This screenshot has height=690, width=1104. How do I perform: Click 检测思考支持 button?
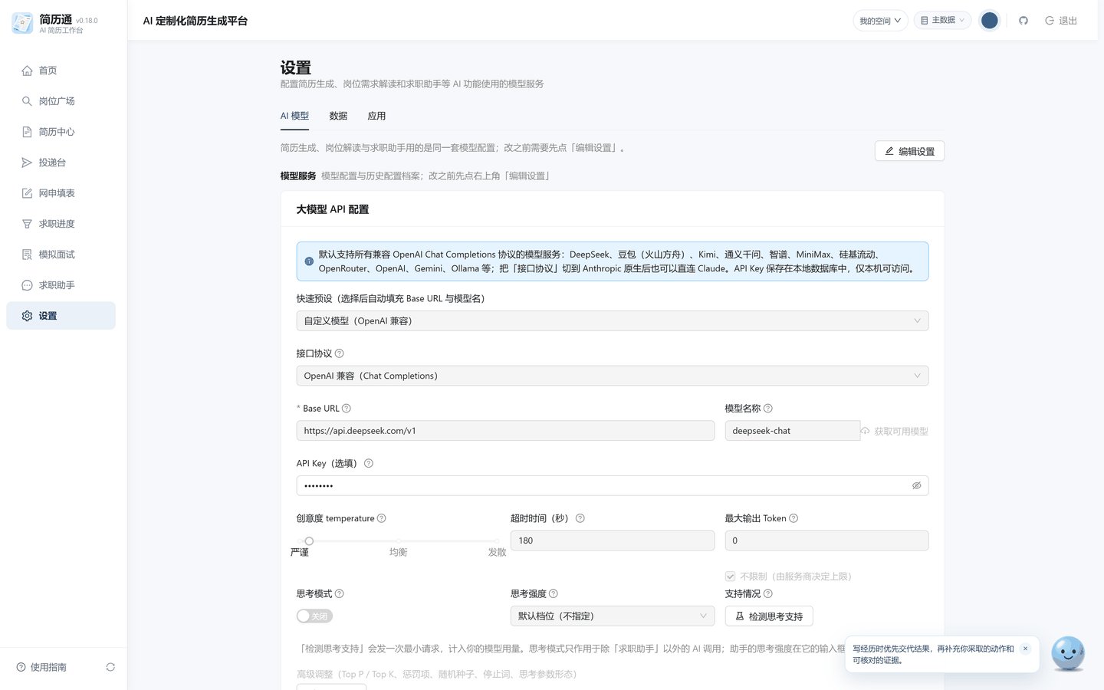769,616
